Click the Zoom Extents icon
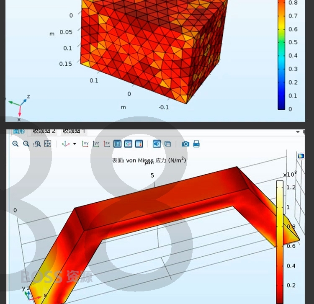The image size is (314, 304). coord(48,144)
